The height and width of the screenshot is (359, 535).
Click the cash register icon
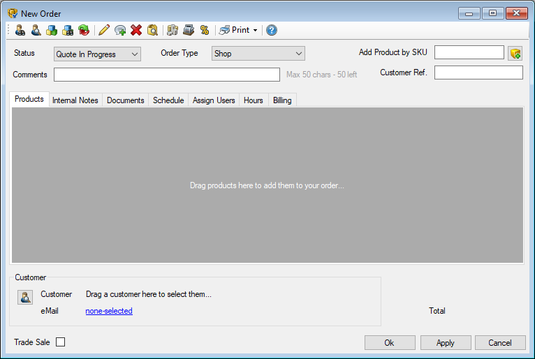tap(189, 30)
